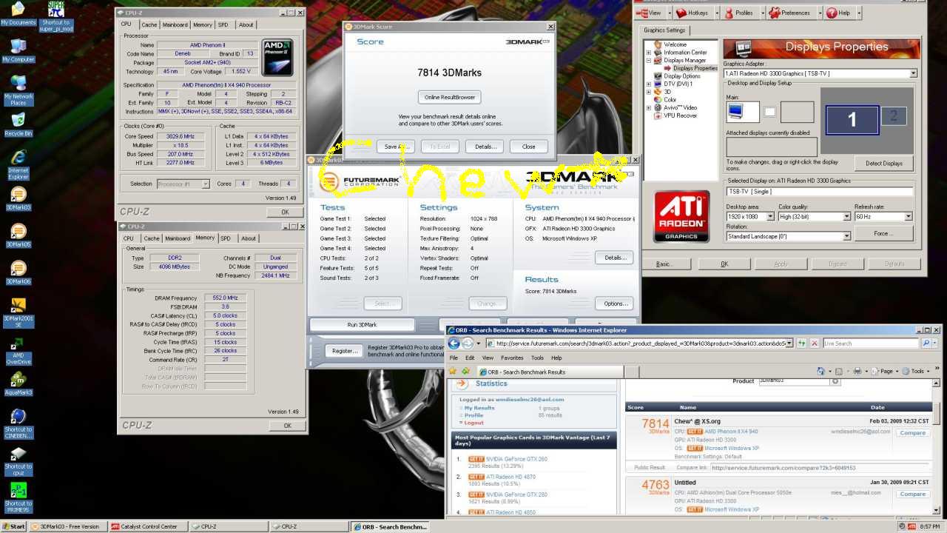Open the 3DMark2001 SE desktop icon

(18, 312)
